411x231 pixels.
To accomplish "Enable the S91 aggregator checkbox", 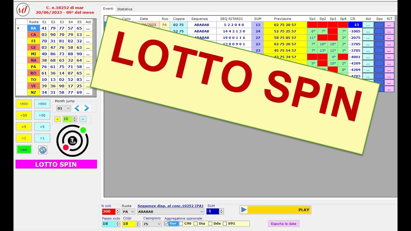I will pos(225,224).
